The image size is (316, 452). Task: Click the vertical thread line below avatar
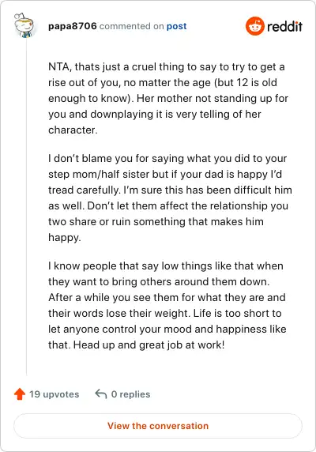(27, 206)
